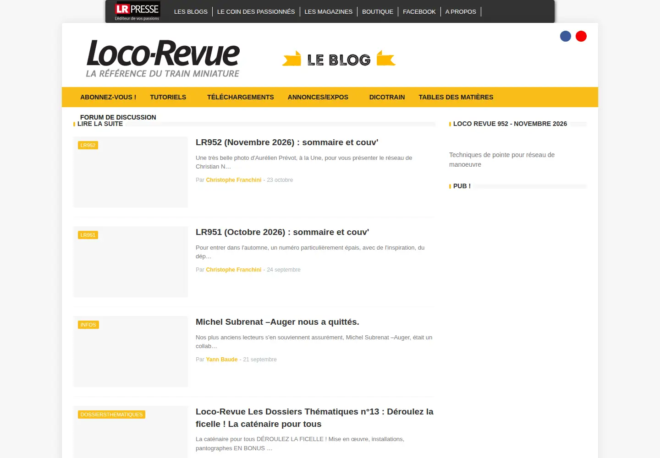Open Les Blogs in top bar

(x=191, y=11)
